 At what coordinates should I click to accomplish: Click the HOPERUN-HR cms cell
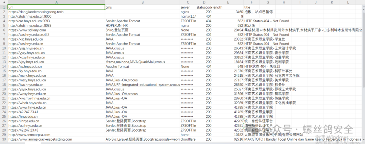(x=143, y=25)
